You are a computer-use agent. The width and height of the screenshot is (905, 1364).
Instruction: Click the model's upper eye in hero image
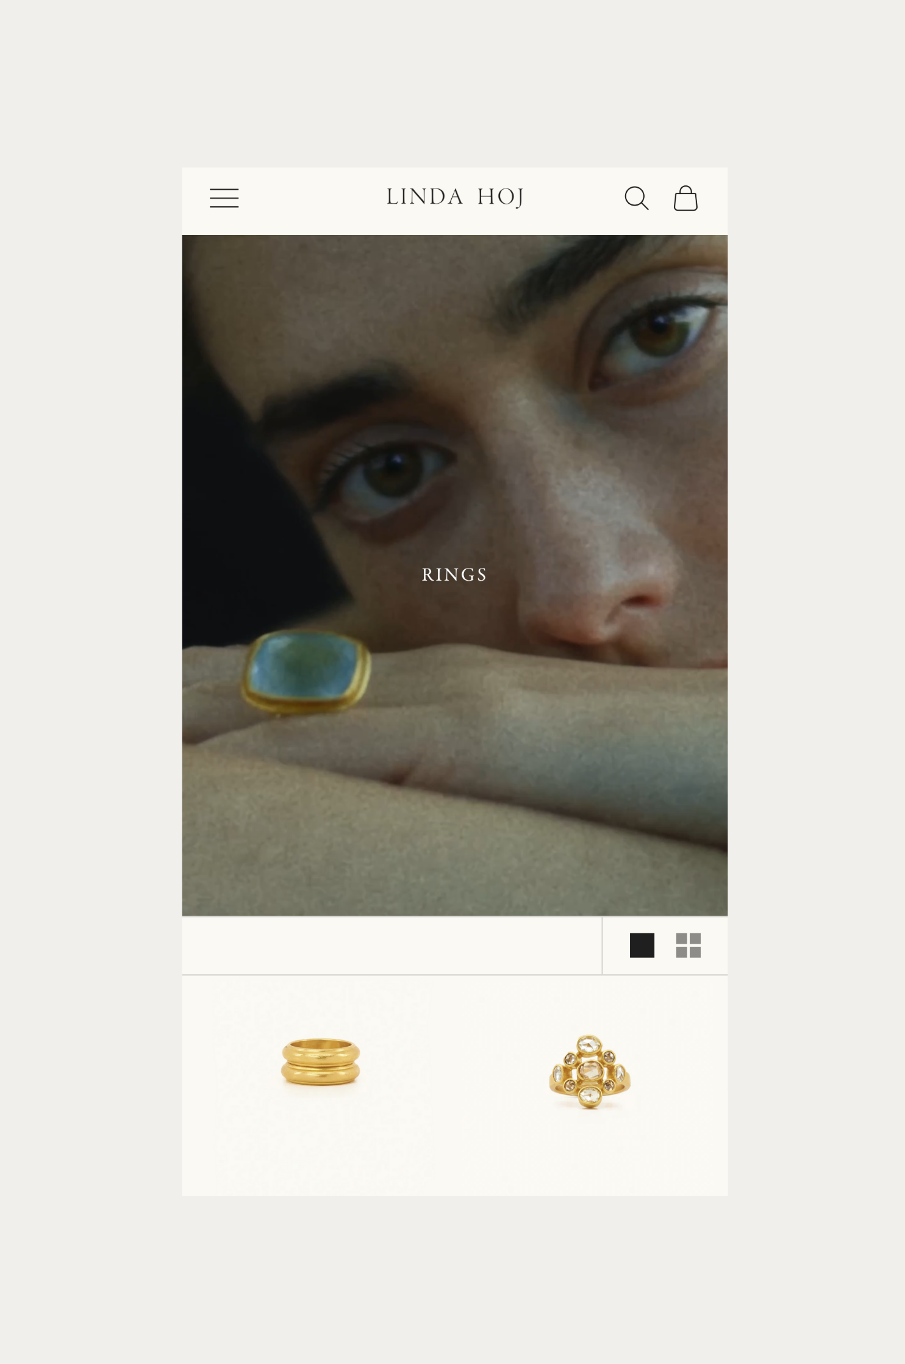656,339
